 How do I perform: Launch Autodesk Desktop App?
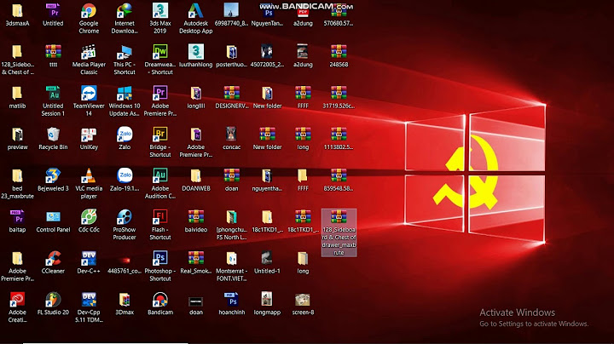tap(196, 11)
